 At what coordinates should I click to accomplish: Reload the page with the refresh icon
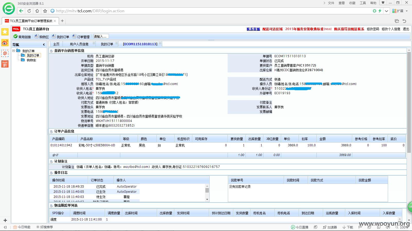(29, 11)
